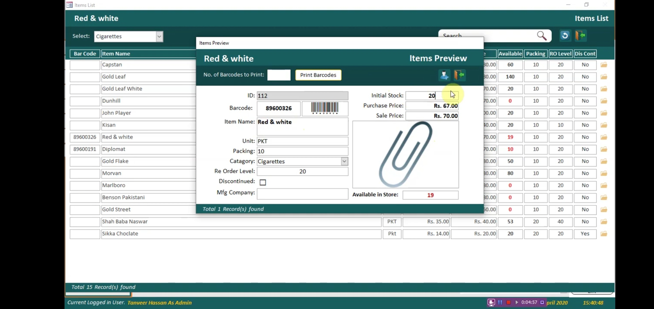Click the Packing column header
This screenshot has height=309, width=654.
point(536,54)
